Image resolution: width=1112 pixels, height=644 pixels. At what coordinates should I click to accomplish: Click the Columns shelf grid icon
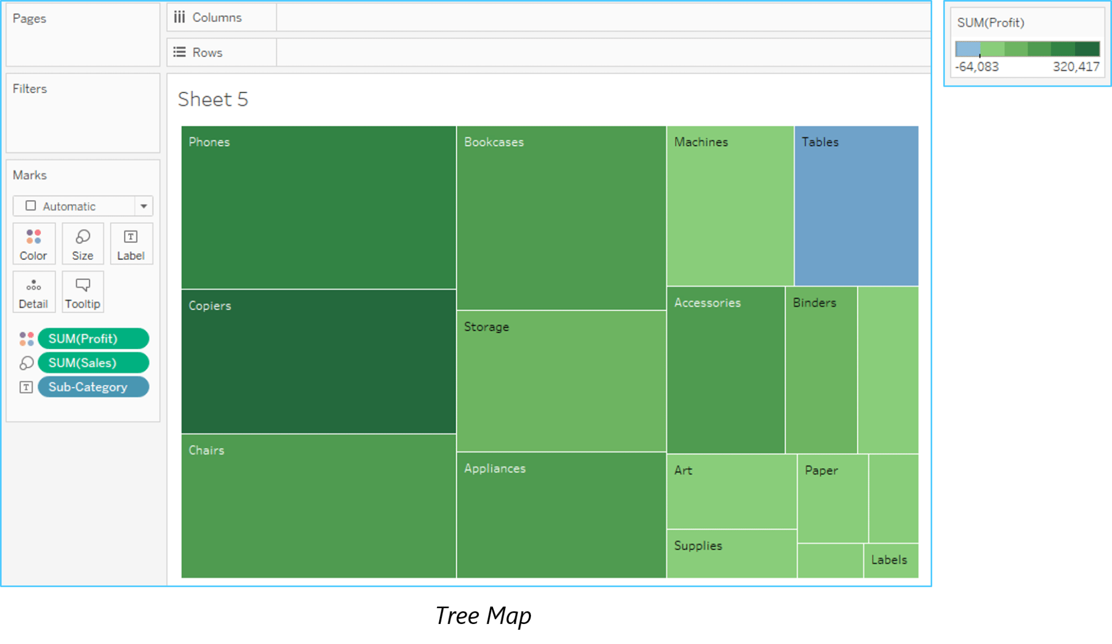click(x=180, y=17)
